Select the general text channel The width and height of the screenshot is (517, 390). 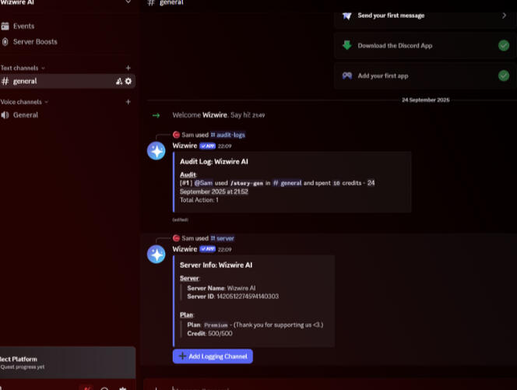[x=67, y=81]
